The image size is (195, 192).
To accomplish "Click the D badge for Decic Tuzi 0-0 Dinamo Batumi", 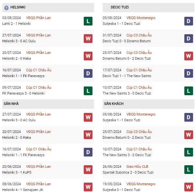I will [x=189, y=38].
